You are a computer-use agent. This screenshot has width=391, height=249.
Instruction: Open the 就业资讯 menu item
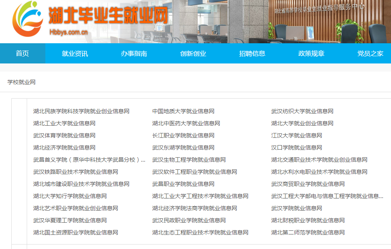click(75, 53)
